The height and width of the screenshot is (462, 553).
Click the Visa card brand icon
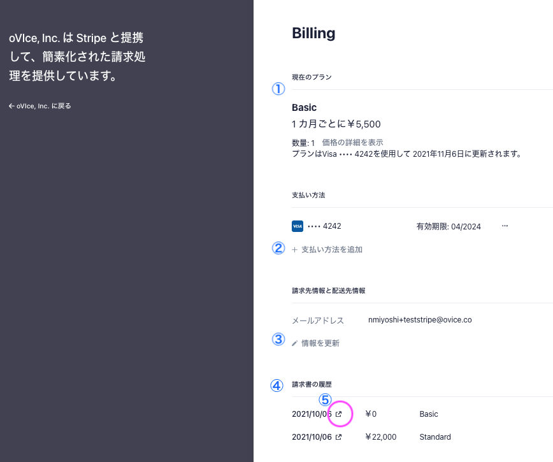coord(298,226)
